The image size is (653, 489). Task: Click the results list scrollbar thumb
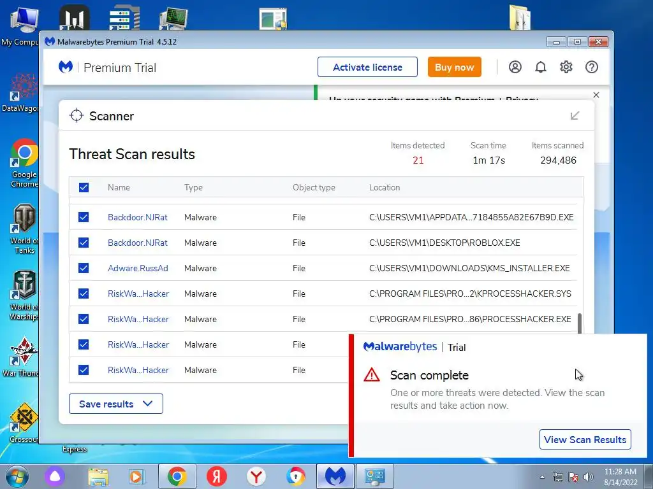tap(580, 323)
